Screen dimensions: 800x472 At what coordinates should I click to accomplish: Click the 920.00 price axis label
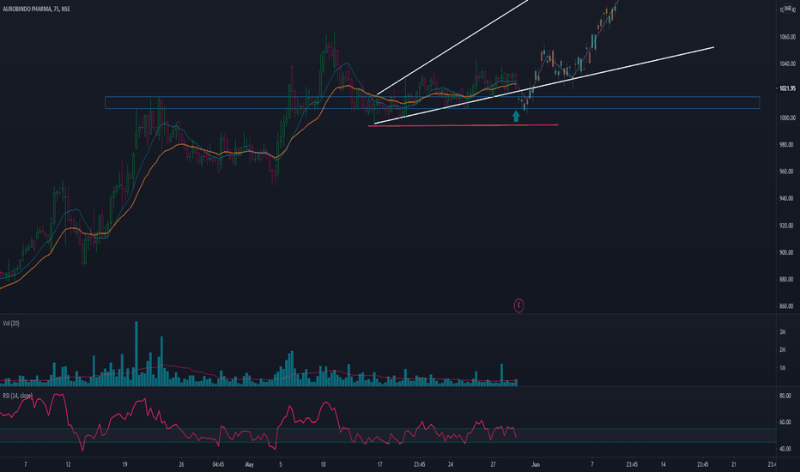click(787, 226)
